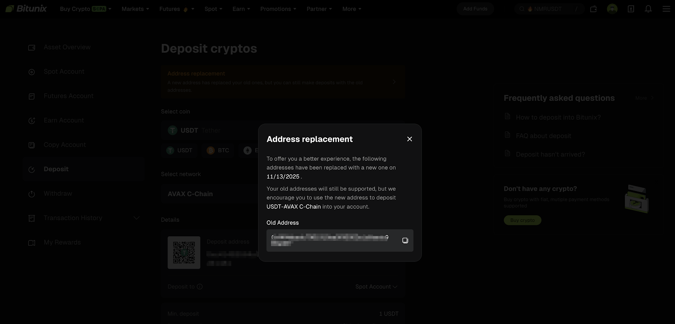Go to Copy Account

pyautogui.click(x=65, y=145)
